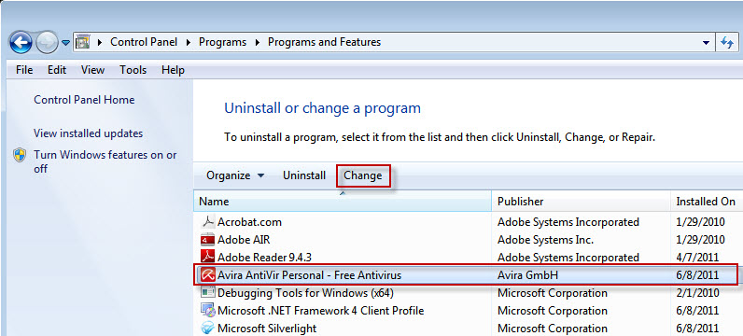The height and width of the screenshot is (336, 743).
Task: Click the Change button
Action: tap(363, 175)
